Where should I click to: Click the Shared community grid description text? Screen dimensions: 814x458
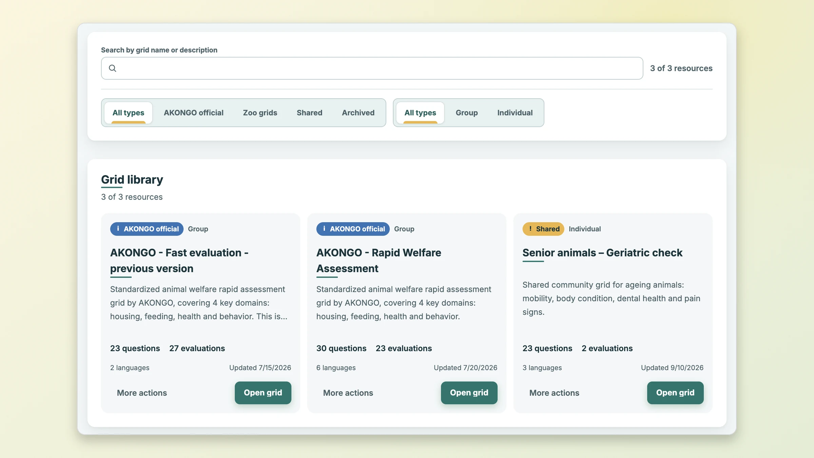(x=611, y=298)
